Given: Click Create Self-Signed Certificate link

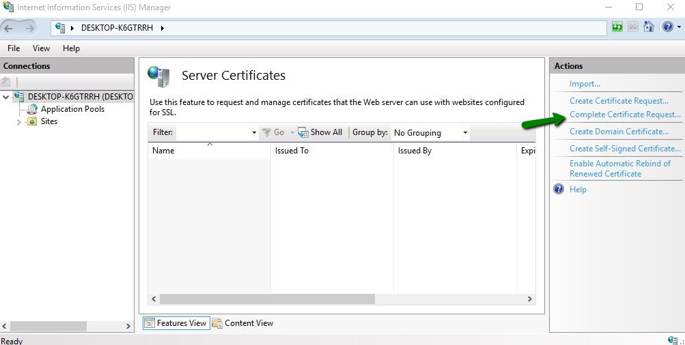Looking at the screenshot, I should coord(625,149).
